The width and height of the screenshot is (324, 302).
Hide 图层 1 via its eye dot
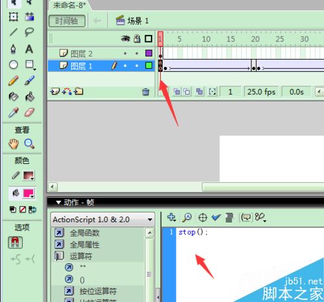coord(125,65)
